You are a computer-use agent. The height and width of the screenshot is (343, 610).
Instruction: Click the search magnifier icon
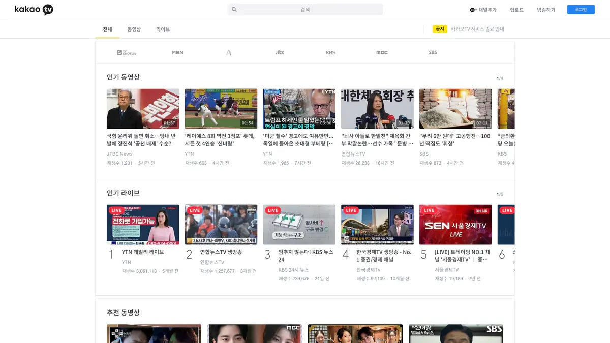234,10
